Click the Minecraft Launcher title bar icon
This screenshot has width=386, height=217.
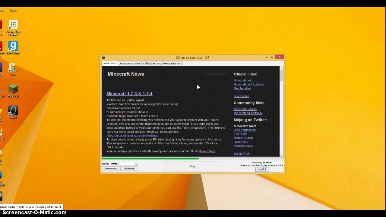tap(103, 58)
